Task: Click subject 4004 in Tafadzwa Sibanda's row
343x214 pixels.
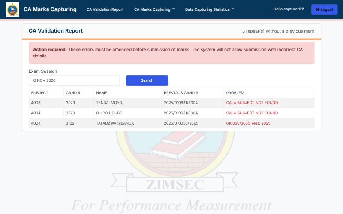Action: pyautogui.click(x=36, y=123)
